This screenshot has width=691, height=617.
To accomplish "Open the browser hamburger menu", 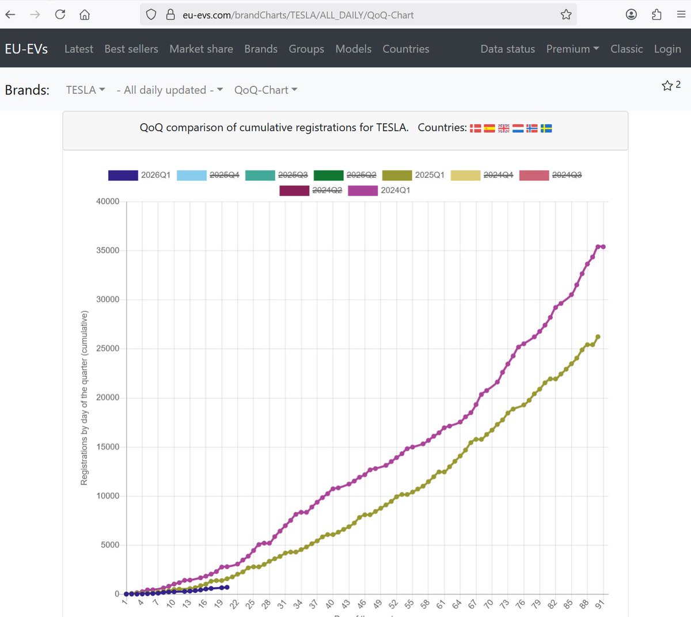I will (x=681, y=14).
